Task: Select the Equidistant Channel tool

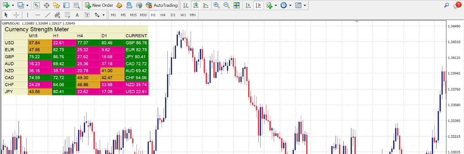Action: [x=58, y=15]
